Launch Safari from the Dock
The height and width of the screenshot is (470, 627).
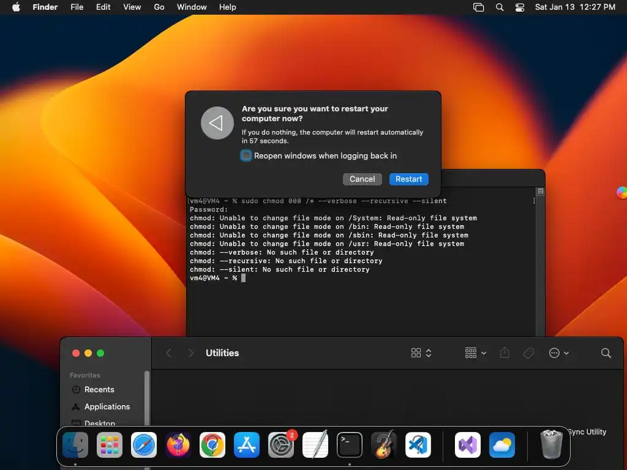144,445
